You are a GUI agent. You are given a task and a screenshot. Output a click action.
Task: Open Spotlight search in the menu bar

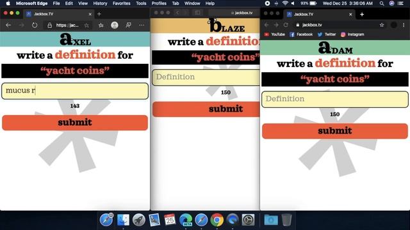click(x=382, y=3)
